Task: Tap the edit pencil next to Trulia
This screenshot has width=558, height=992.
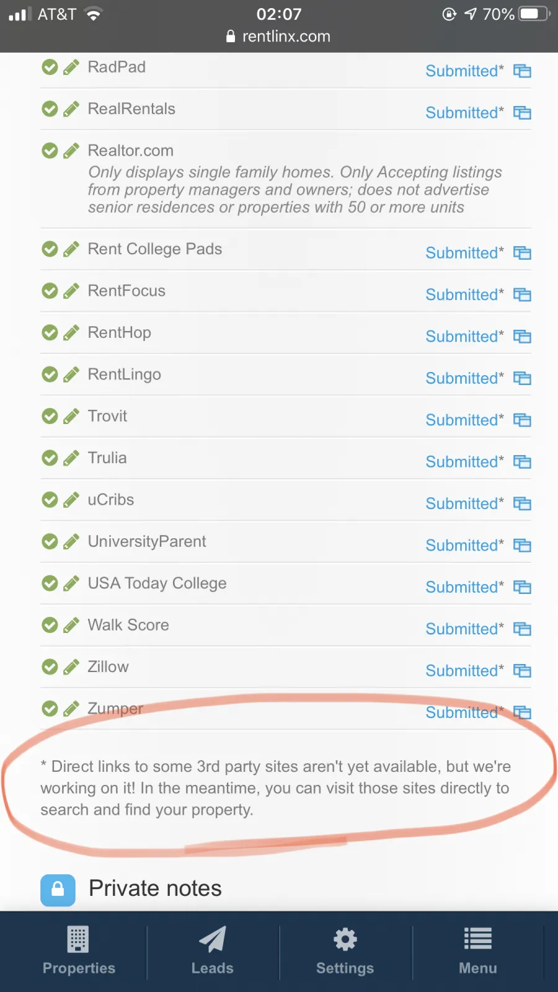Action: pyautogui.click(x=71, y=458)
